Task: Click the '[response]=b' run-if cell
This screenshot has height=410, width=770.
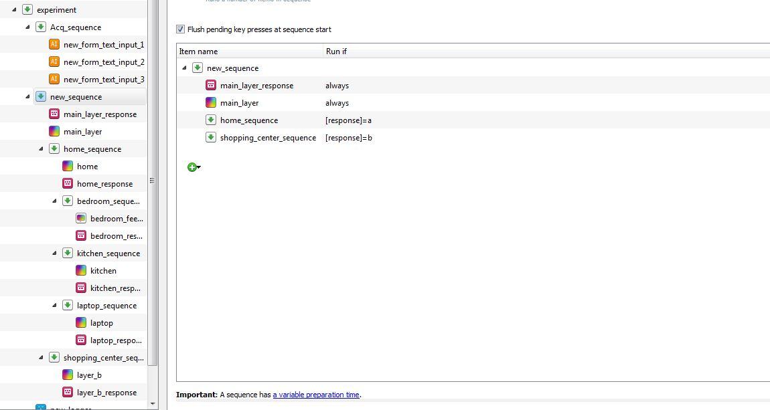Action: [349, 138]
